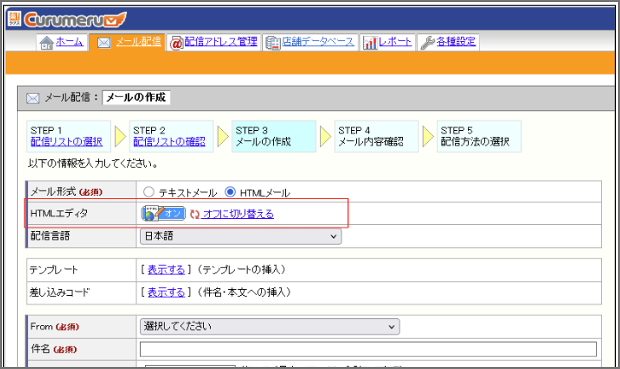Select the HTMLメール radio button

coord(230,192)
